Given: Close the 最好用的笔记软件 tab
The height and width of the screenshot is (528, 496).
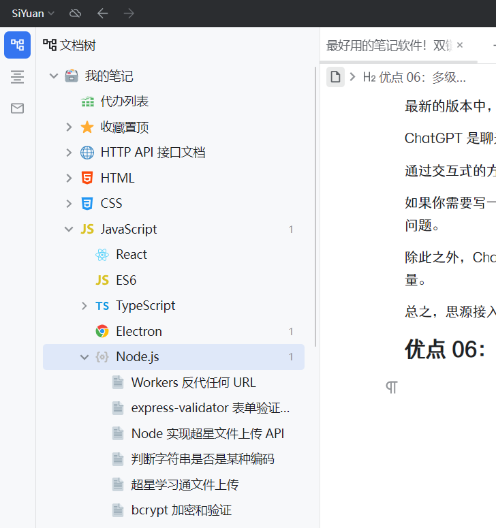Looking at the screenshot, I should point(460,45).
